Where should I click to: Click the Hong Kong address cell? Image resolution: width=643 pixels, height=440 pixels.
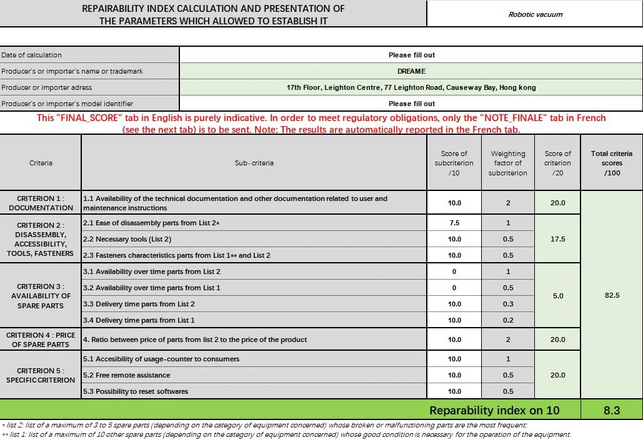(x=411, y=87)
